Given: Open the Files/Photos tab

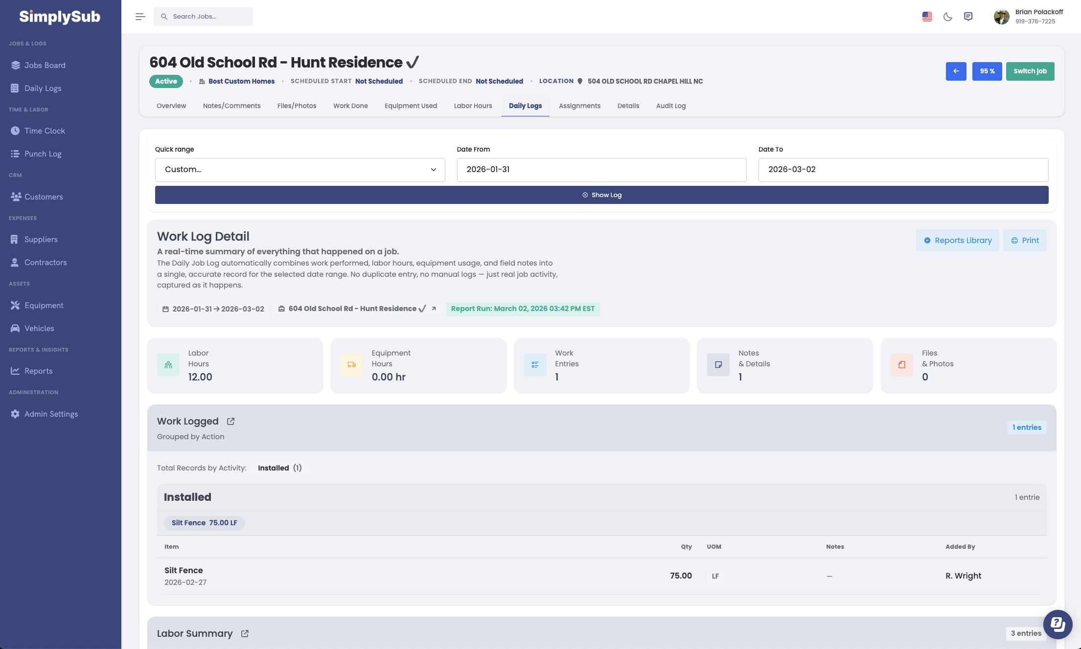Looking at the screenshot, I should [297, 106].
